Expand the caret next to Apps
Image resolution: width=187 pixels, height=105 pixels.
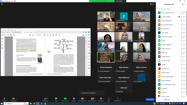(x=112, y=99)
